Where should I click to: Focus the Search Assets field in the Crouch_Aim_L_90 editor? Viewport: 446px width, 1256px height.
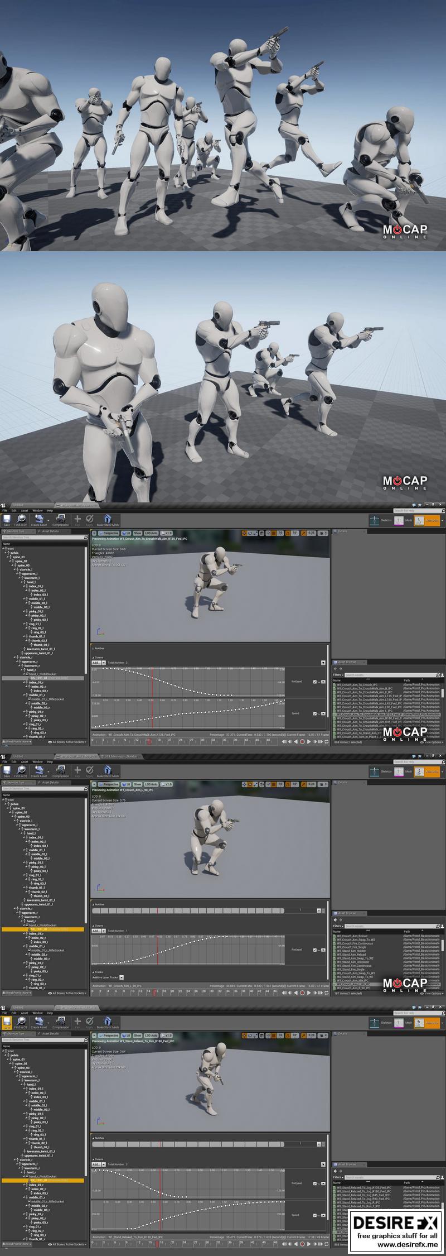[x=391, y=926]
